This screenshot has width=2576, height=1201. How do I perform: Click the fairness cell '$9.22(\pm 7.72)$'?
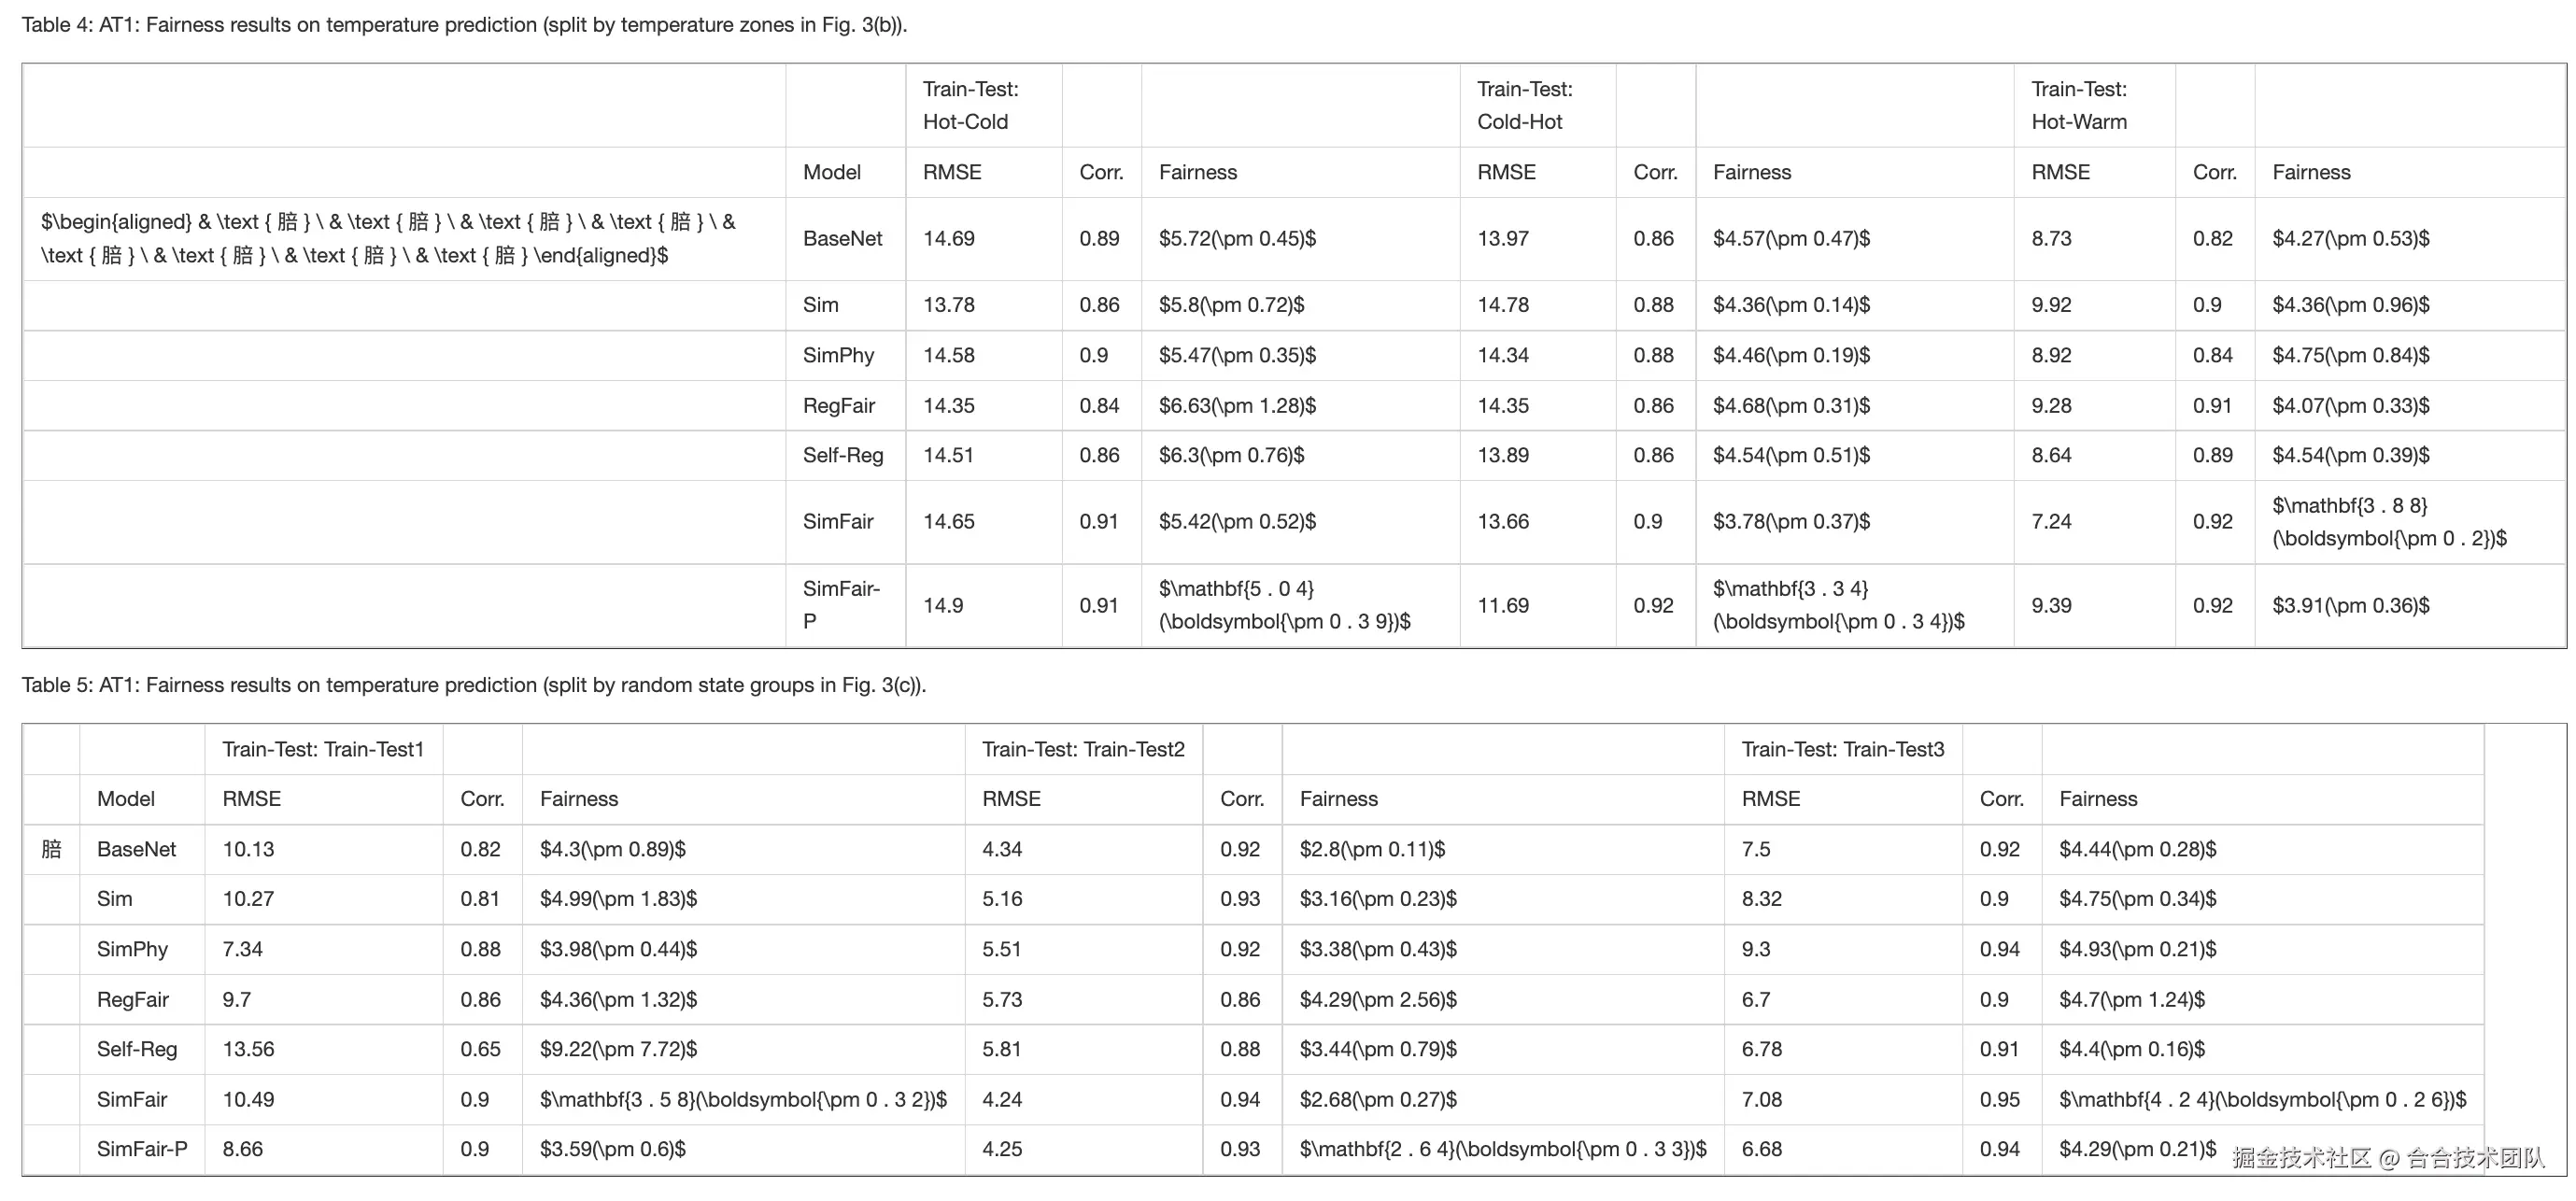618,1049
